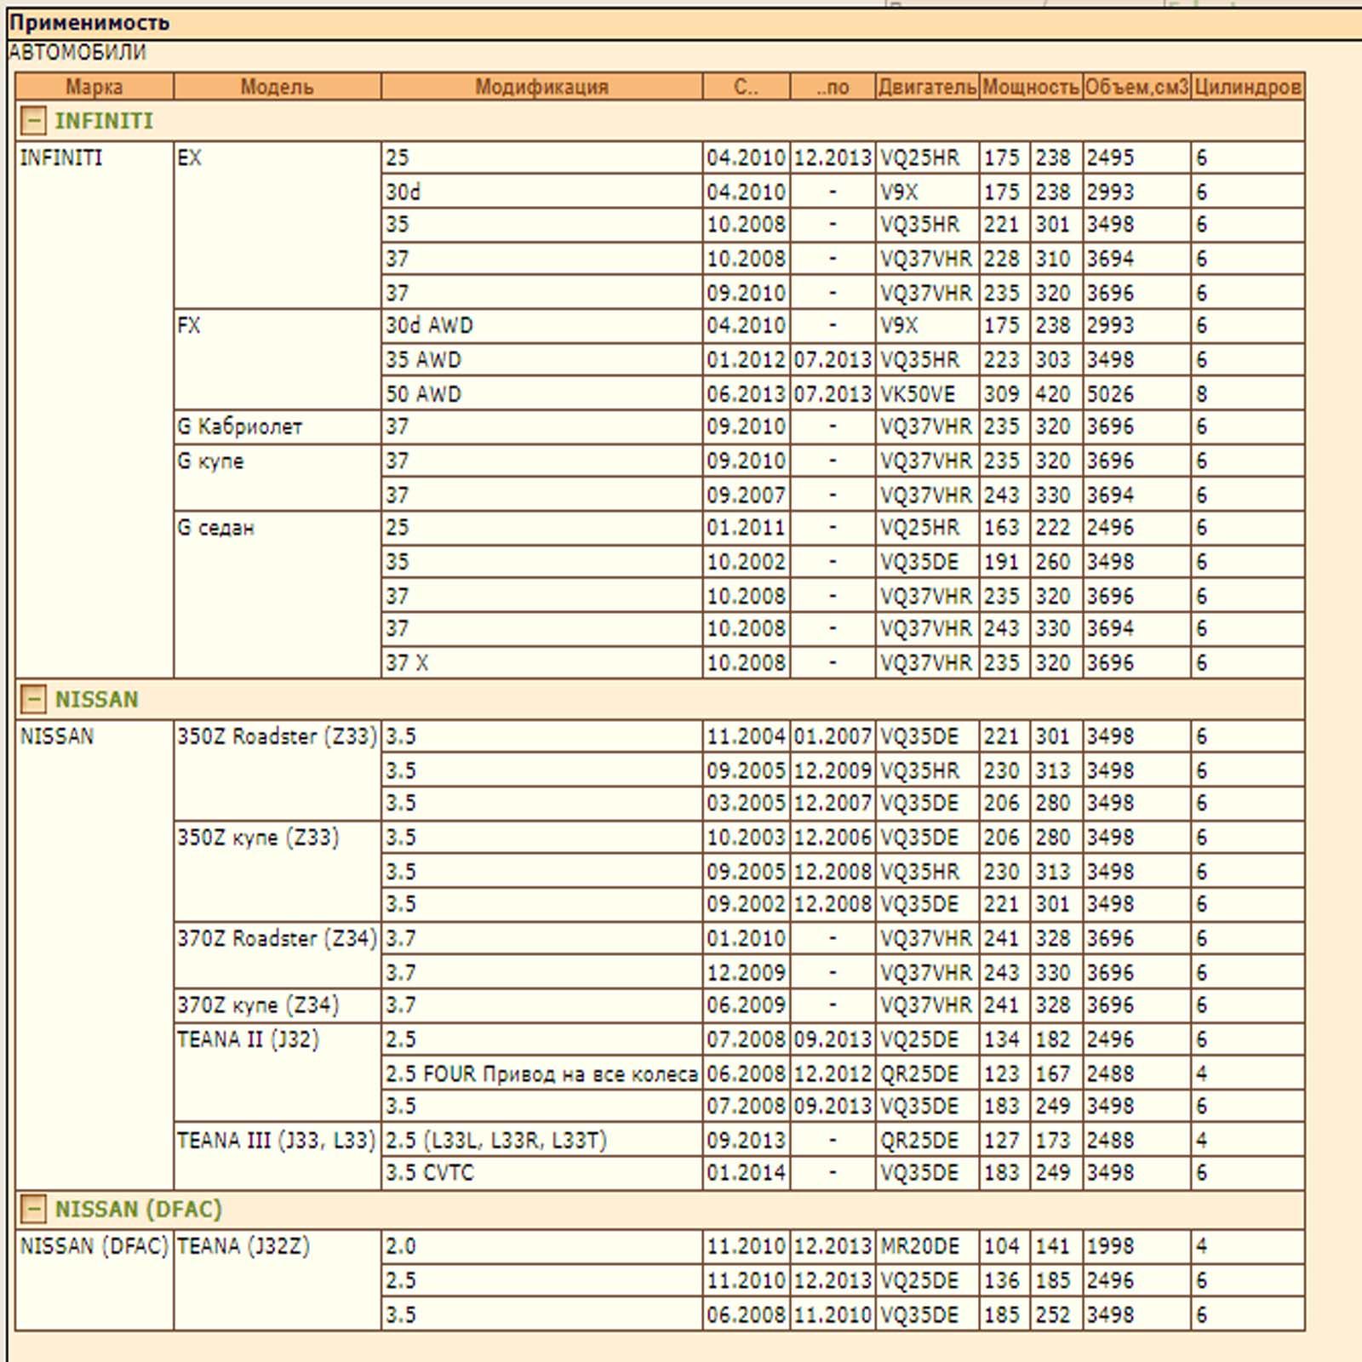Image resolution: width=1362 pixels, height=1362 pixels.
Task: Click the 420 power cell
Action: tap(1056, 394)
